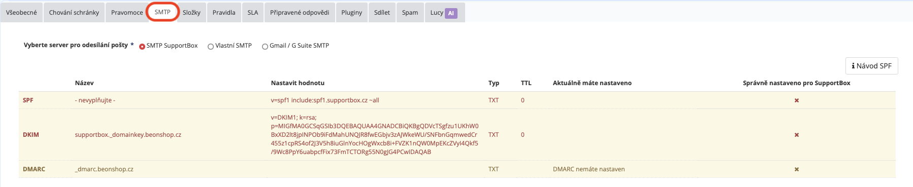Go to the Spam tab

[410, 13]
